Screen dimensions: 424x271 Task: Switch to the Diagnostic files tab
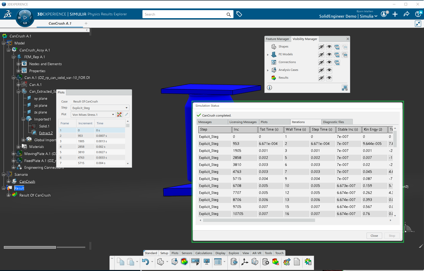(x=333, y=122)
